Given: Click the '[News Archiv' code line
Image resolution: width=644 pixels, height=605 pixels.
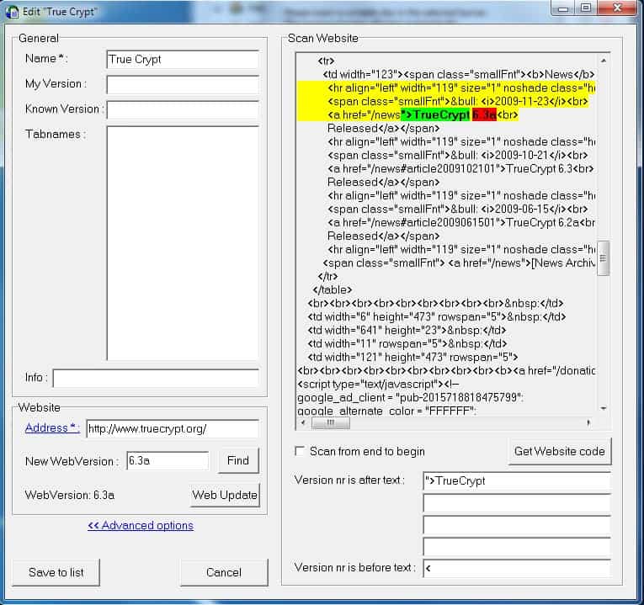Looking at the screenshot, I should (x=459, y=263).
